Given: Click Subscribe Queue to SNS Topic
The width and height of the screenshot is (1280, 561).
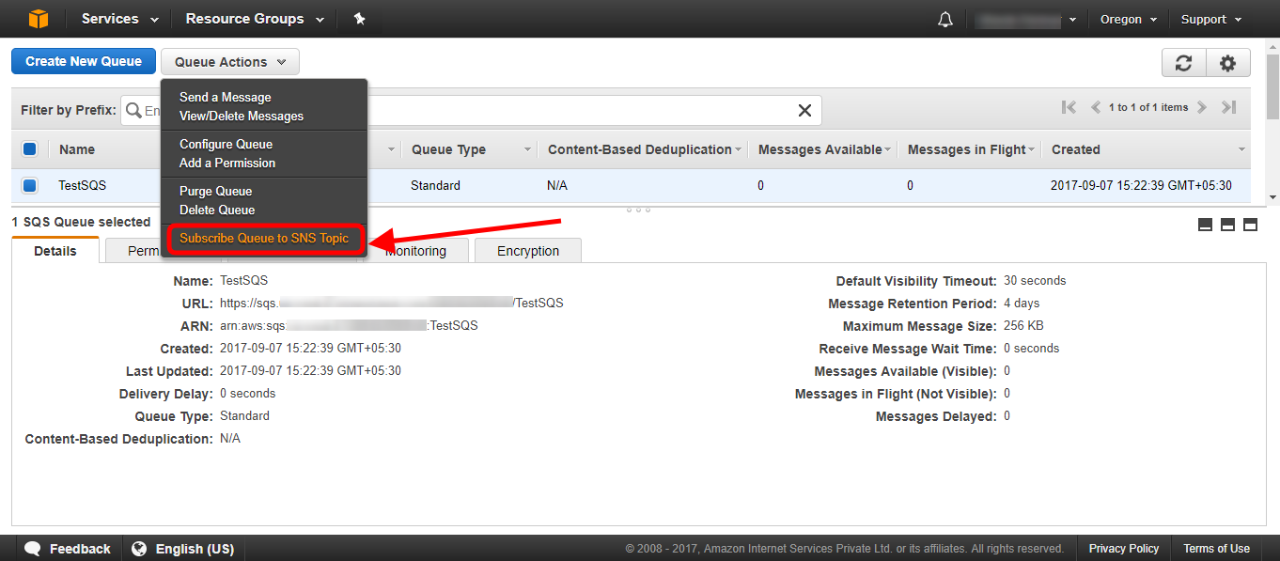Looking at the screenshot, I should 264,238.
